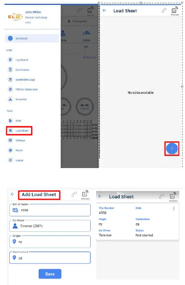Click the destination value ca on trip card

click(x=137, y=224)
